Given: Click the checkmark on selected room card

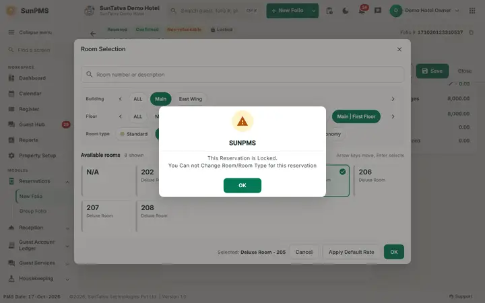Looking at the screenshot, I should point(342,172).
